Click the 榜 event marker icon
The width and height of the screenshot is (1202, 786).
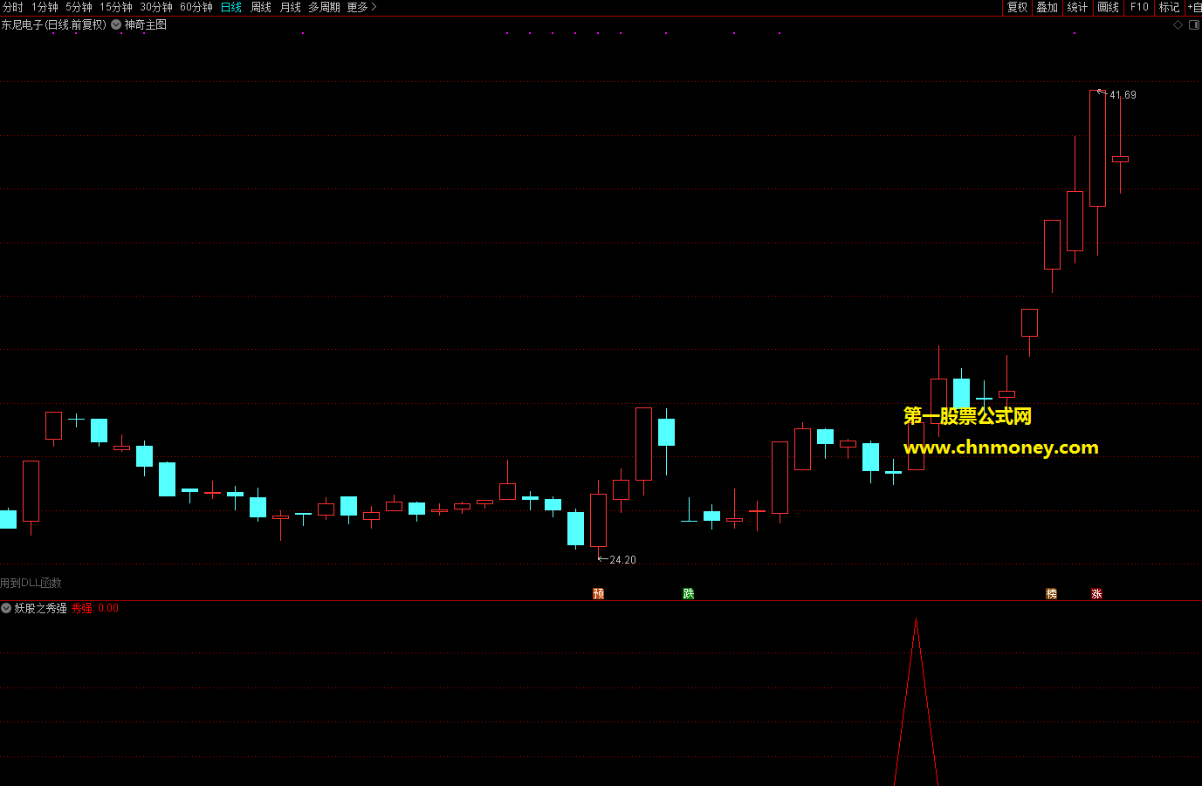pos(1052,593)
